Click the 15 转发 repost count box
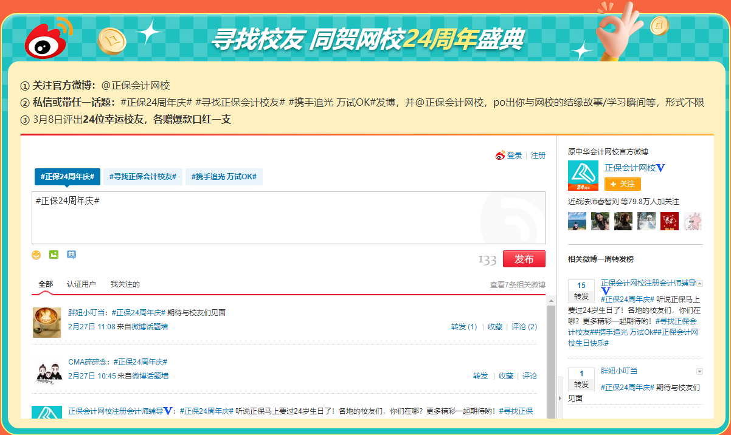The height and width of the screenshot is (435, 731). click(x=581, y=291)
